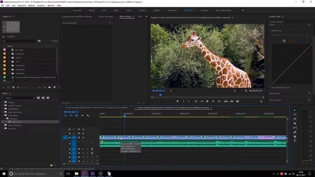Lock the top video track
Viewport: 315px width, 177px height.
[x=69, y=129]
